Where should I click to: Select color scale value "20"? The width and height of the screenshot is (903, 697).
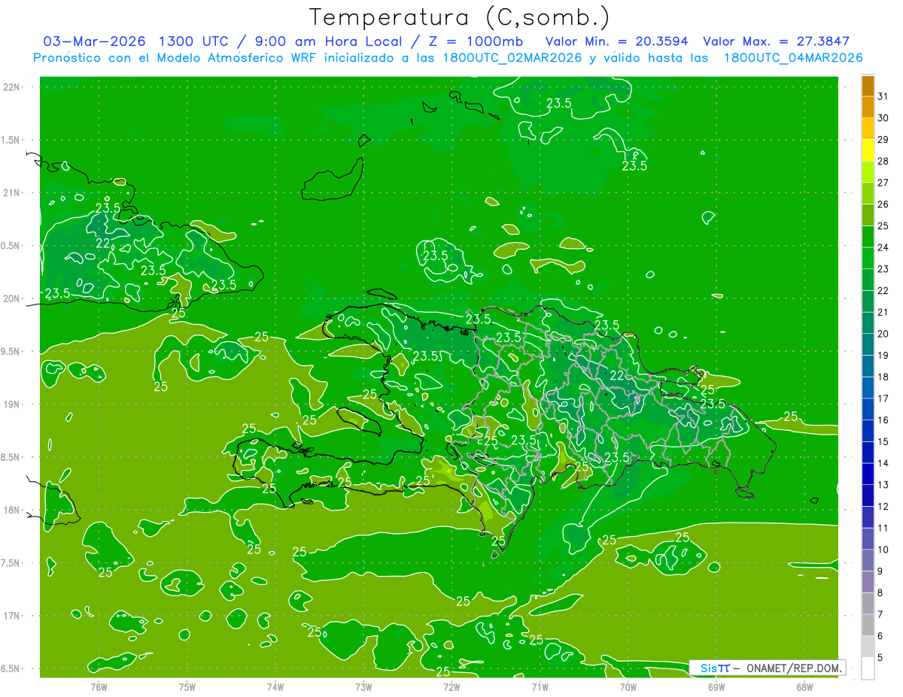[x=883, y=334]
